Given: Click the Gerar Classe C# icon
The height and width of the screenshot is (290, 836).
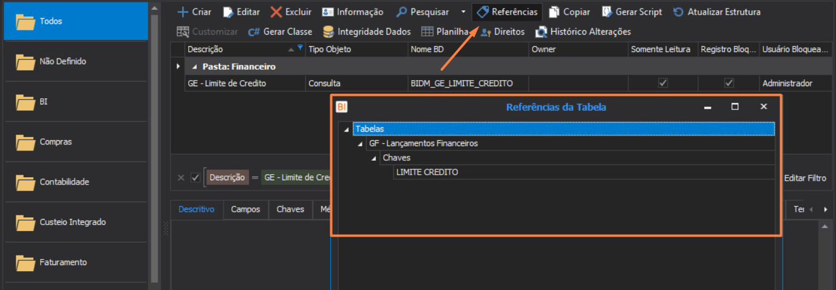Looking at the screenshot, I should click(x=254, y=32).
